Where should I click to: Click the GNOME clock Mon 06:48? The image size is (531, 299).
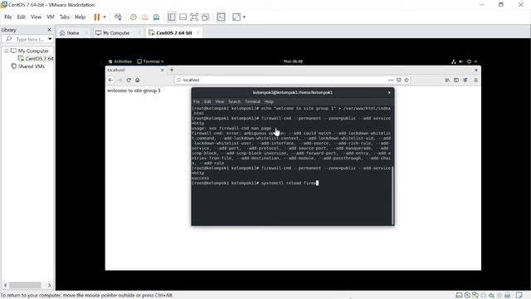click(293, 61)
